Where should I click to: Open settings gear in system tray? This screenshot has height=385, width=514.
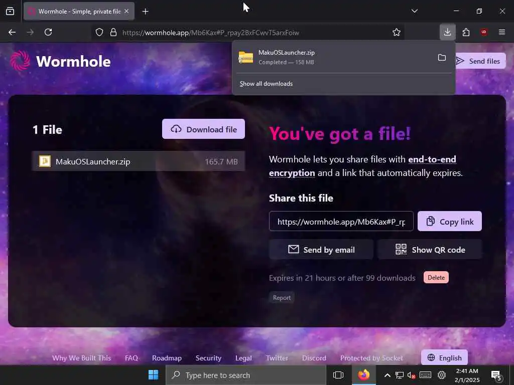442,375
